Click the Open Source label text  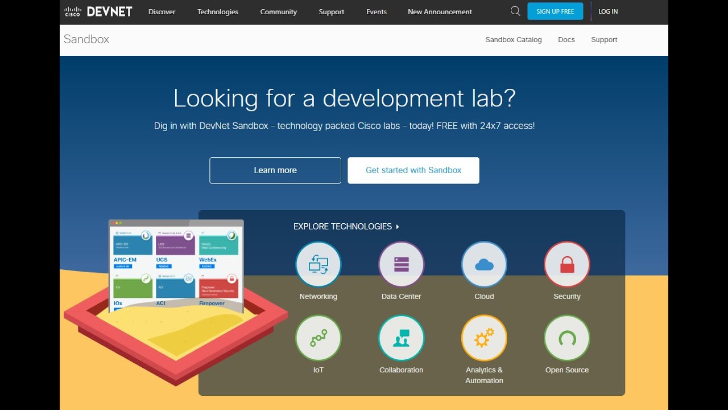pos(567,370)
